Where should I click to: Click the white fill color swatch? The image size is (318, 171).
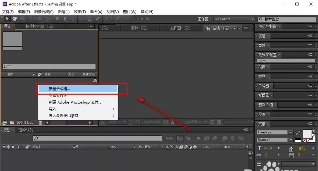[x=307, y=134]
